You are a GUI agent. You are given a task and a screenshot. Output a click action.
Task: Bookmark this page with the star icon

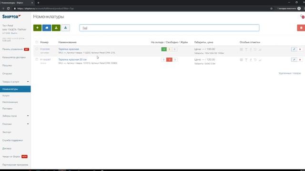[271, 9]
